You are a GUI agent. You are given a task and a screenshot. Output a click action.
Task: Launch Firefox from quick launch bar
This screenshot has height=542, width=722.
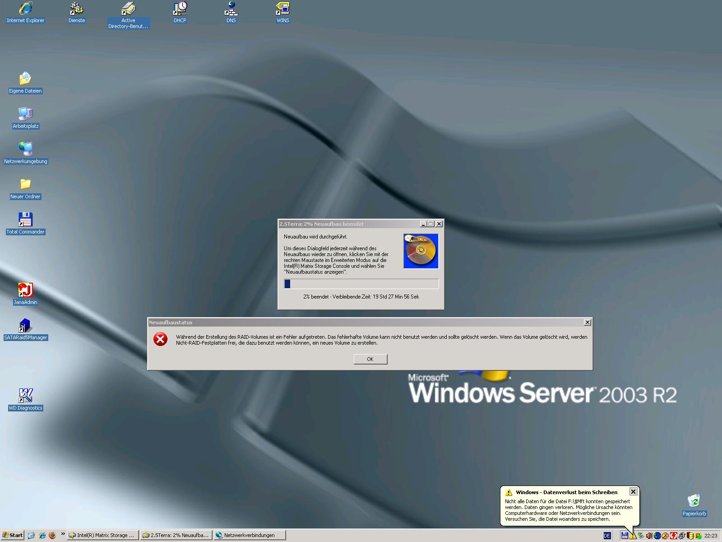(52, 535)
